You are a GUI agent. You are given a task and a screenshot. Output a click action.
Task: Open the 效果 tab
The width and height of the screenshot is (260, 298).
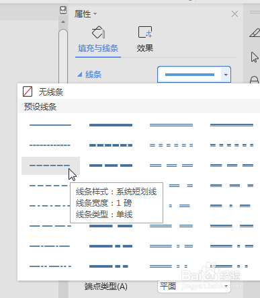145,40
